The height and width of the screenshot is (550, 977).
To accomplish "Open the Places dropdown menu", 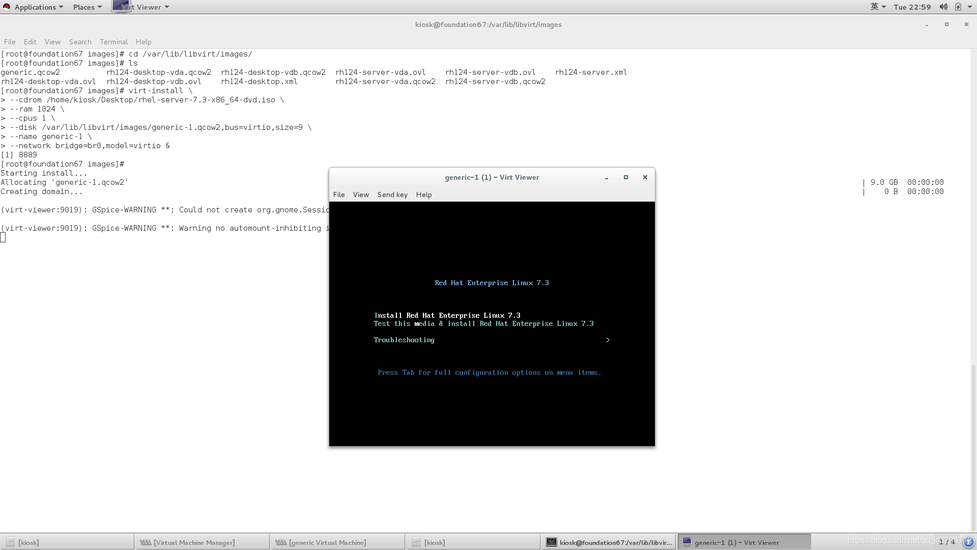I will 87,7.
